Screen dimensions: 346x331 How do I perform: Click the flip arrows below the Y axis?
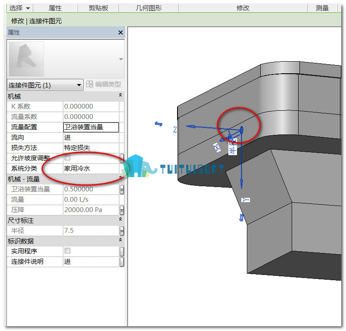click(x=242, y=218)
